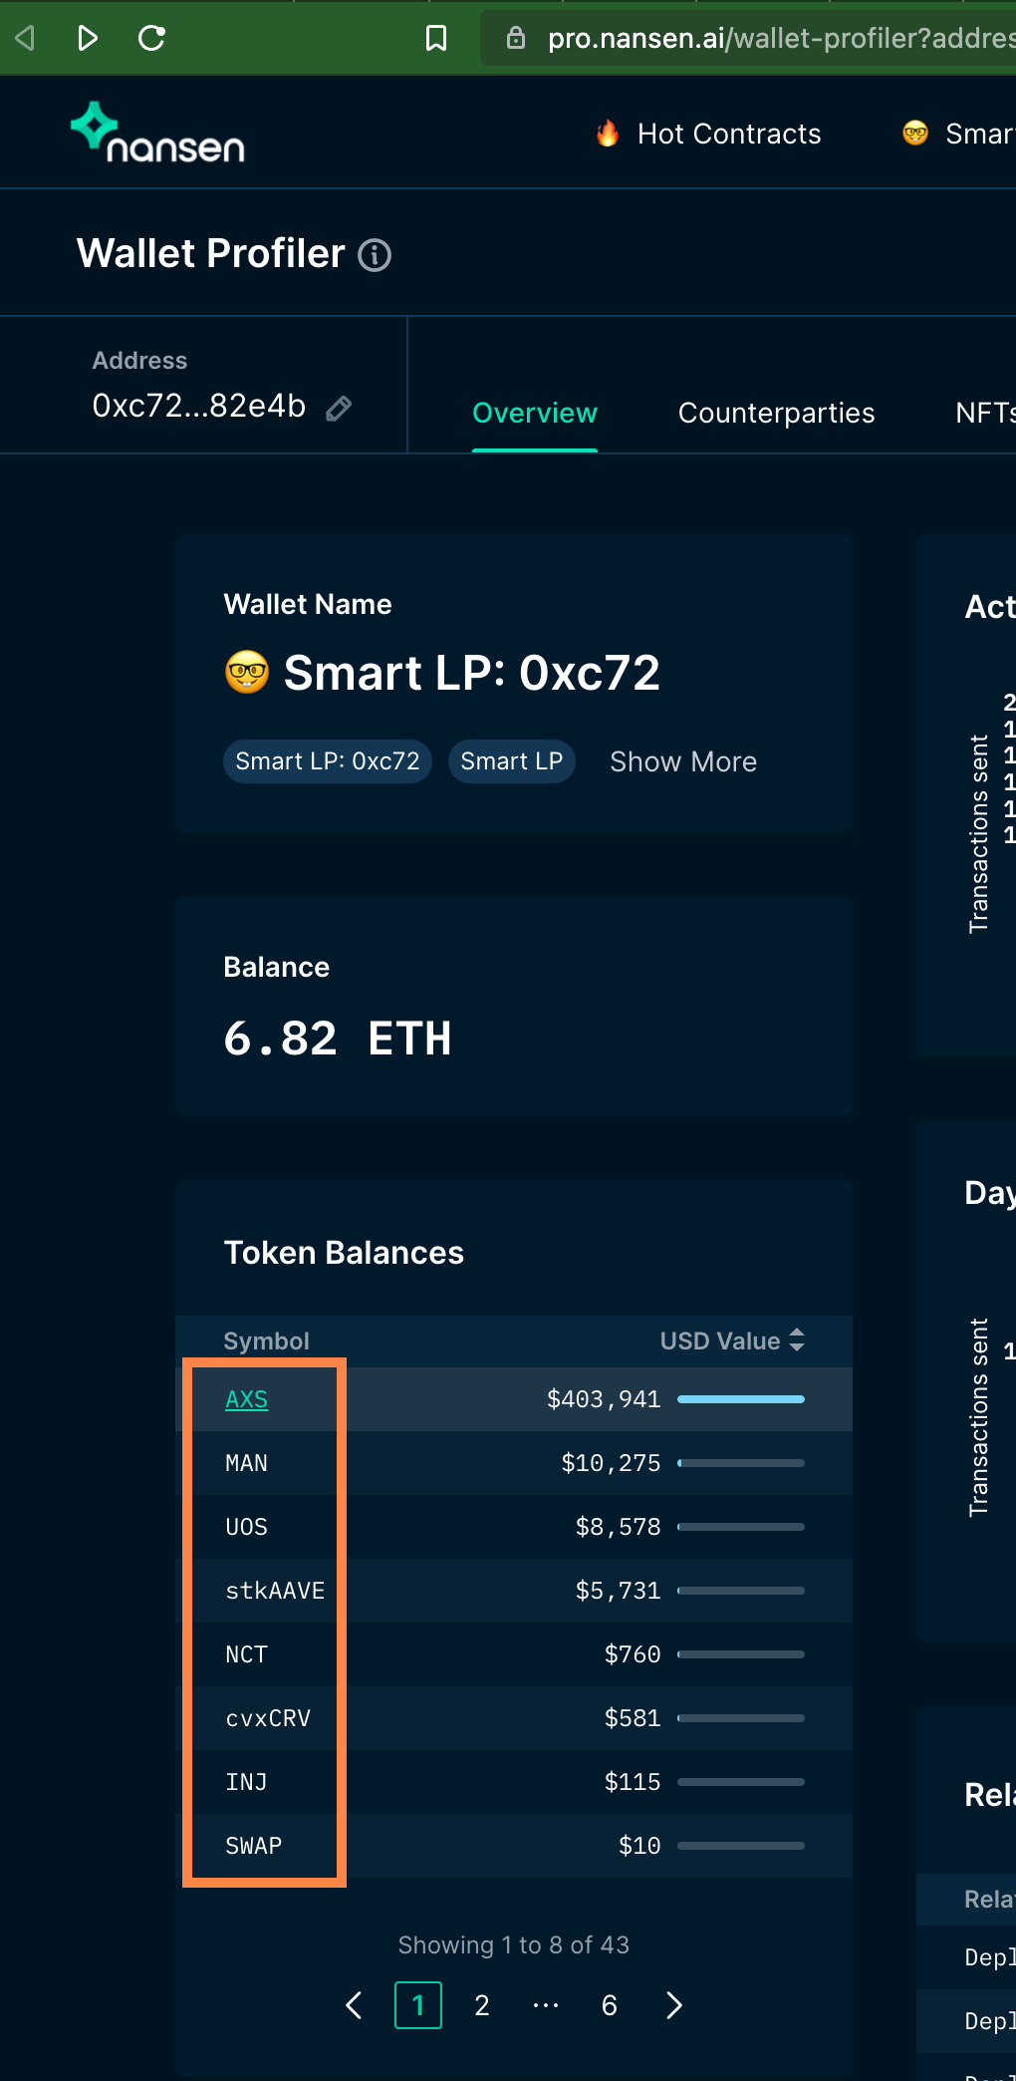Click the $8,578 value

click(x=618, y=1527)
